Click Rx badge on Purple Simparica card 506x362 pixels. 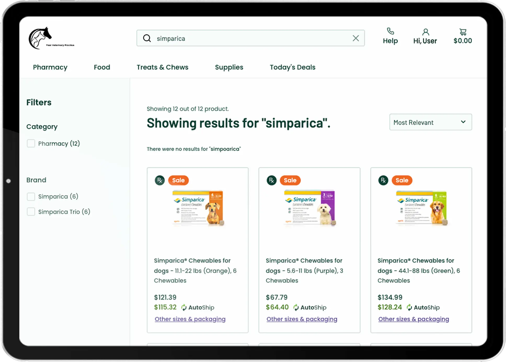pyautogui.click(x=272, y=180)
